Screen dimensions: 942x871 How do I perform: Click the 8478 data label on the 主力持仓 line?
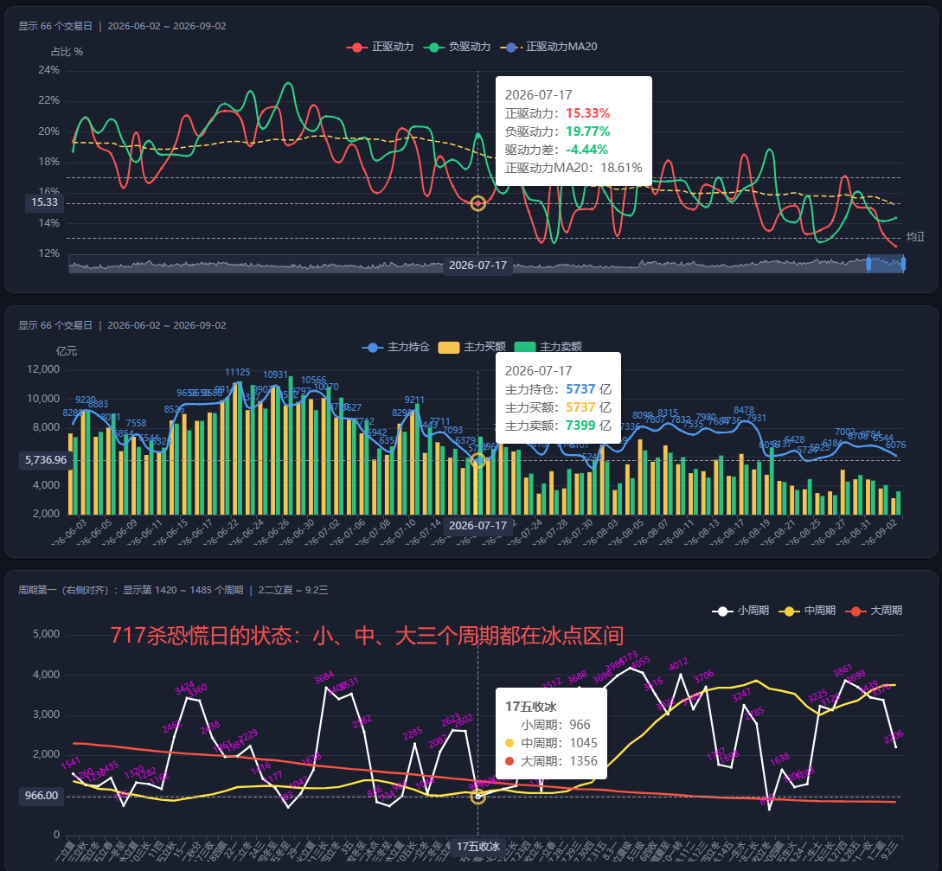pos(744,410)
